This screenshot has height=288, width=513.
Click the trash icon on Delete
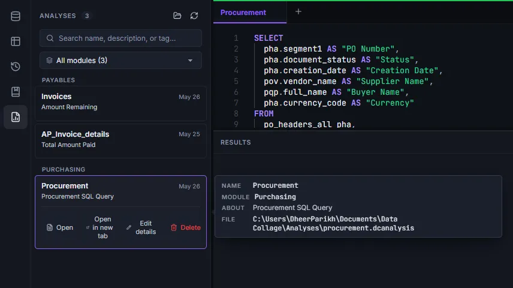click(174, 227)
